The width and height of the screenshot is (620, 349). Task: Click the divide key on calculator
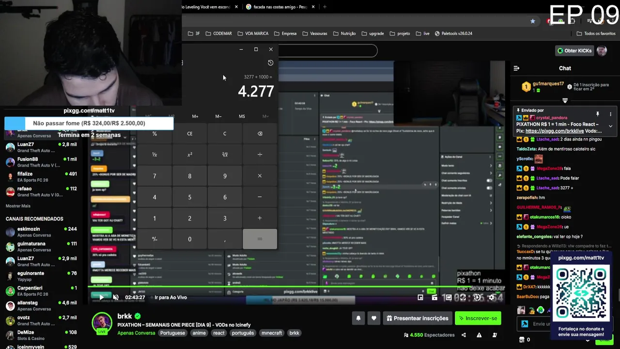pos(260,155)
